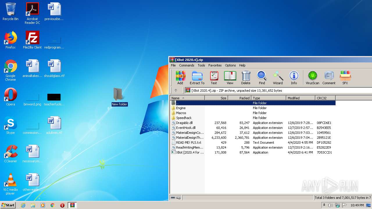Open the Options menu
372x209 pixels.
(x=230, y=65)
